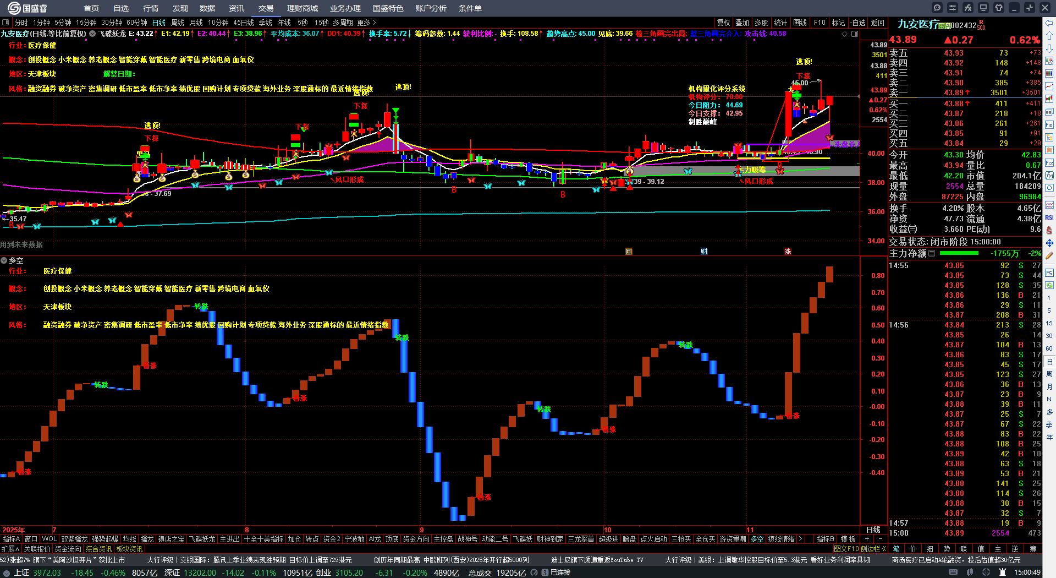Collapse the sidebar via 侧边栏《
This screenshot has height=578, width=1056.
click(x=873, y=549)
